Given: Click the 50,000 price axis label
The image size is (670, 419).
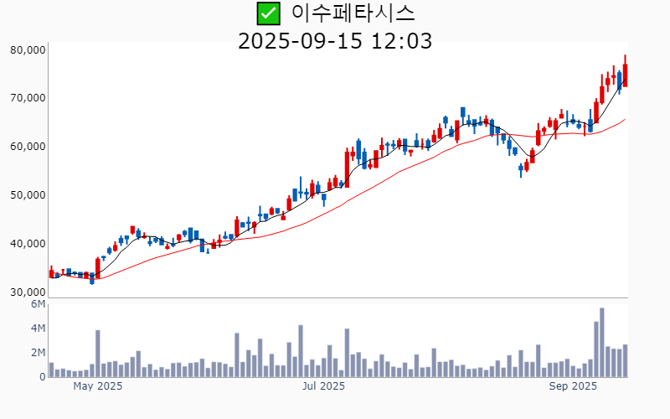Looking at the screenshot, I should tap(28, 195).
